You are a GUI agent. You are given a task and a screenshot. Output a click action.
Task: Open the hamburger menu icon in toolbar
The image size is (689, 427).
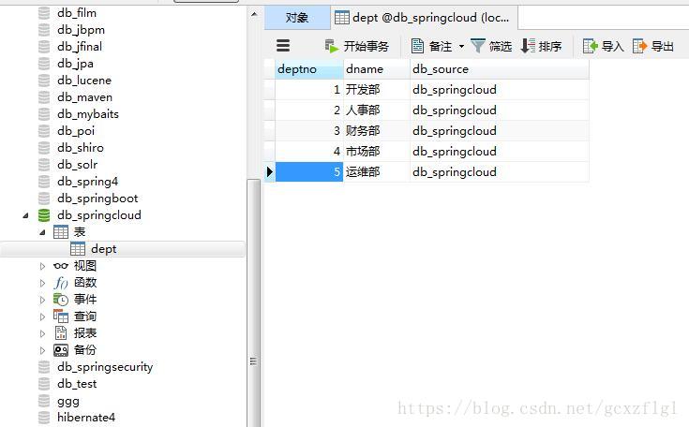click(x=282, y=46)
